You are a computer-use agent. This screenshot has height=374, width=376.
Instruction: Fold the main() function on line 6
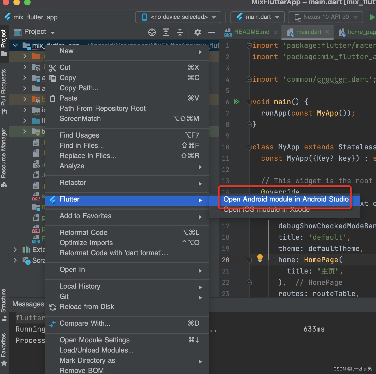[x=249, y=102]
